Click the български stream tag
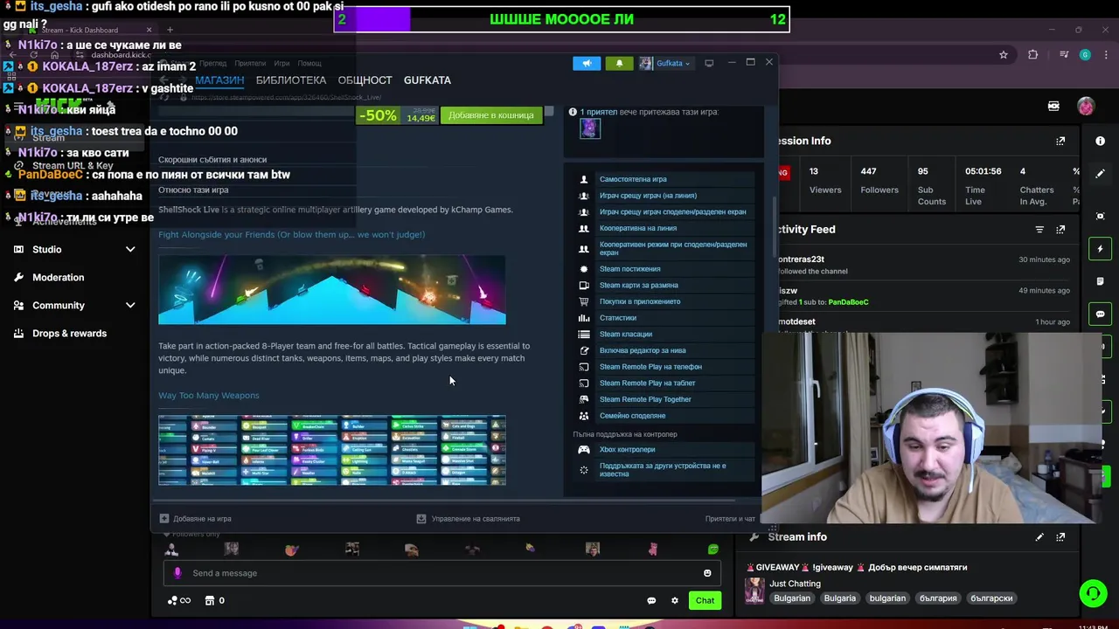 coord(991,598)
